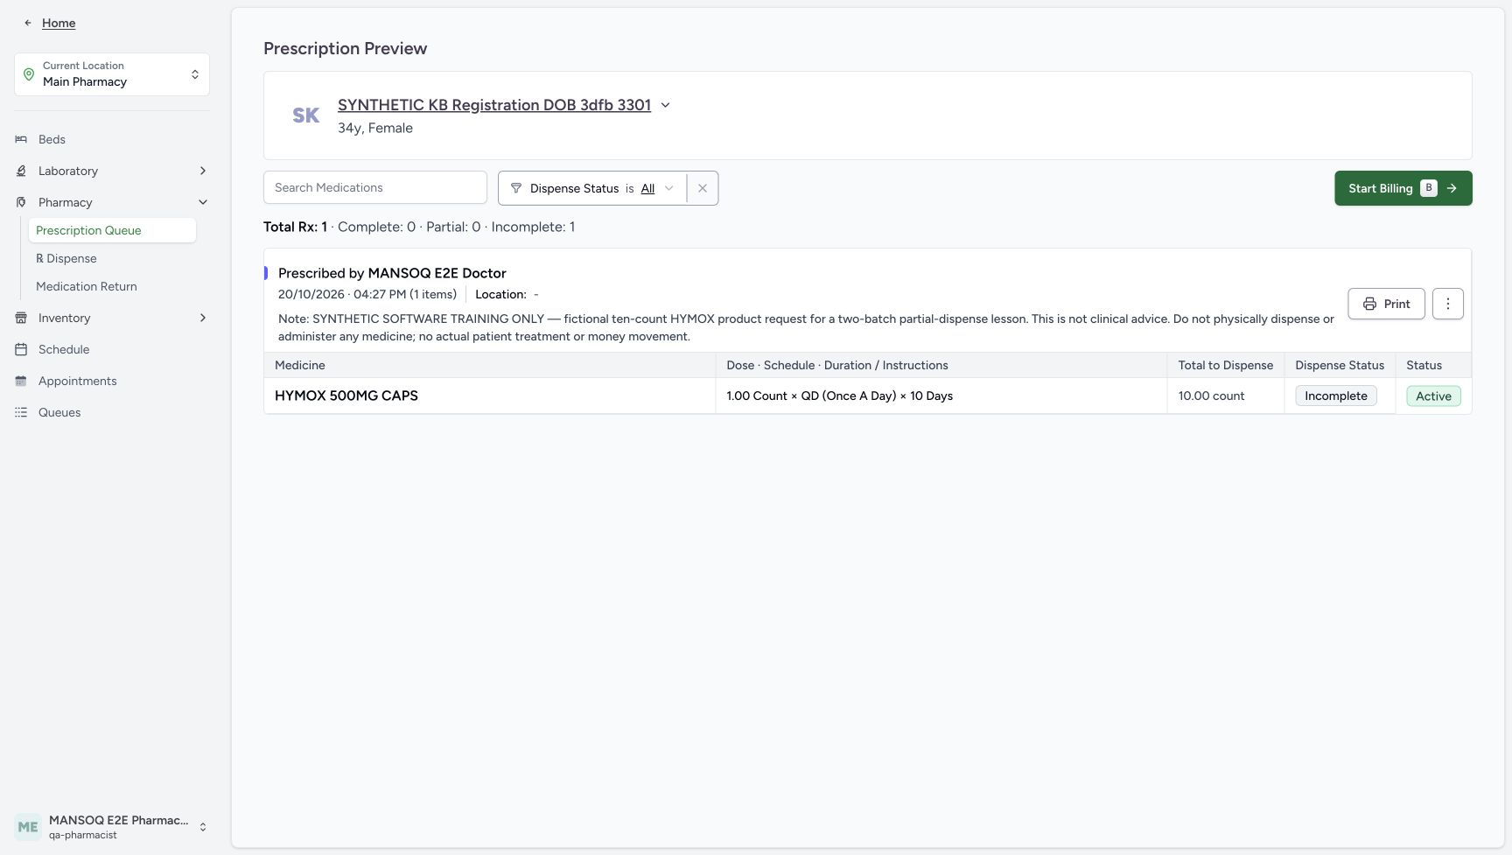Click the Total to Dispense column header
This screenshot has width=1512, height=855.
tap(1225, 365)
